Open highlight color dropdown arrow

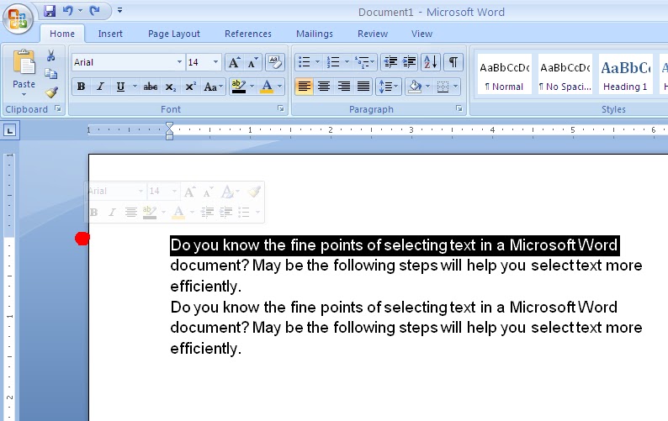coord(252,87)
